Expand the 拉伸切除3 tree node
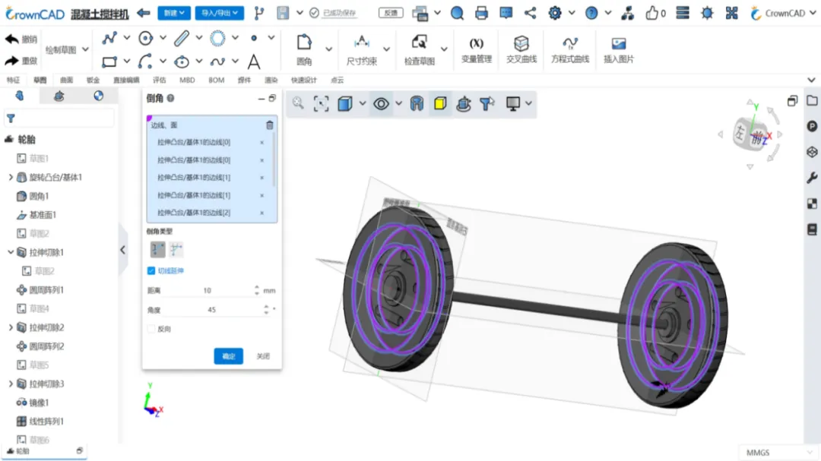Screen dimensions: 821x461 [x=11, y=384]
